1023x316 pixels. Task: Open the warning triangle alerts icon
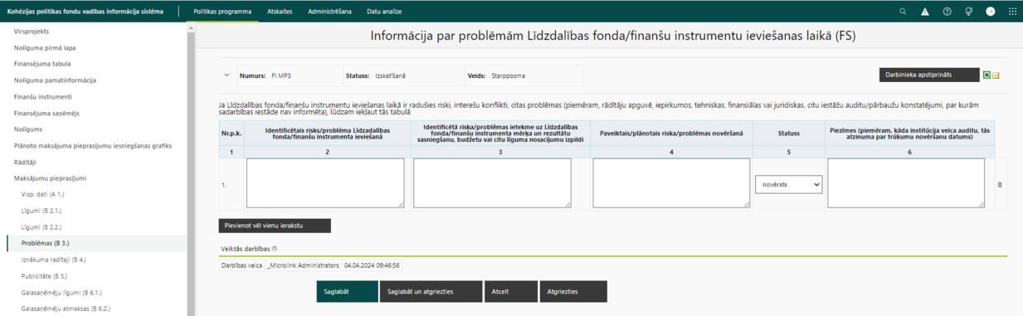point(925,12)
